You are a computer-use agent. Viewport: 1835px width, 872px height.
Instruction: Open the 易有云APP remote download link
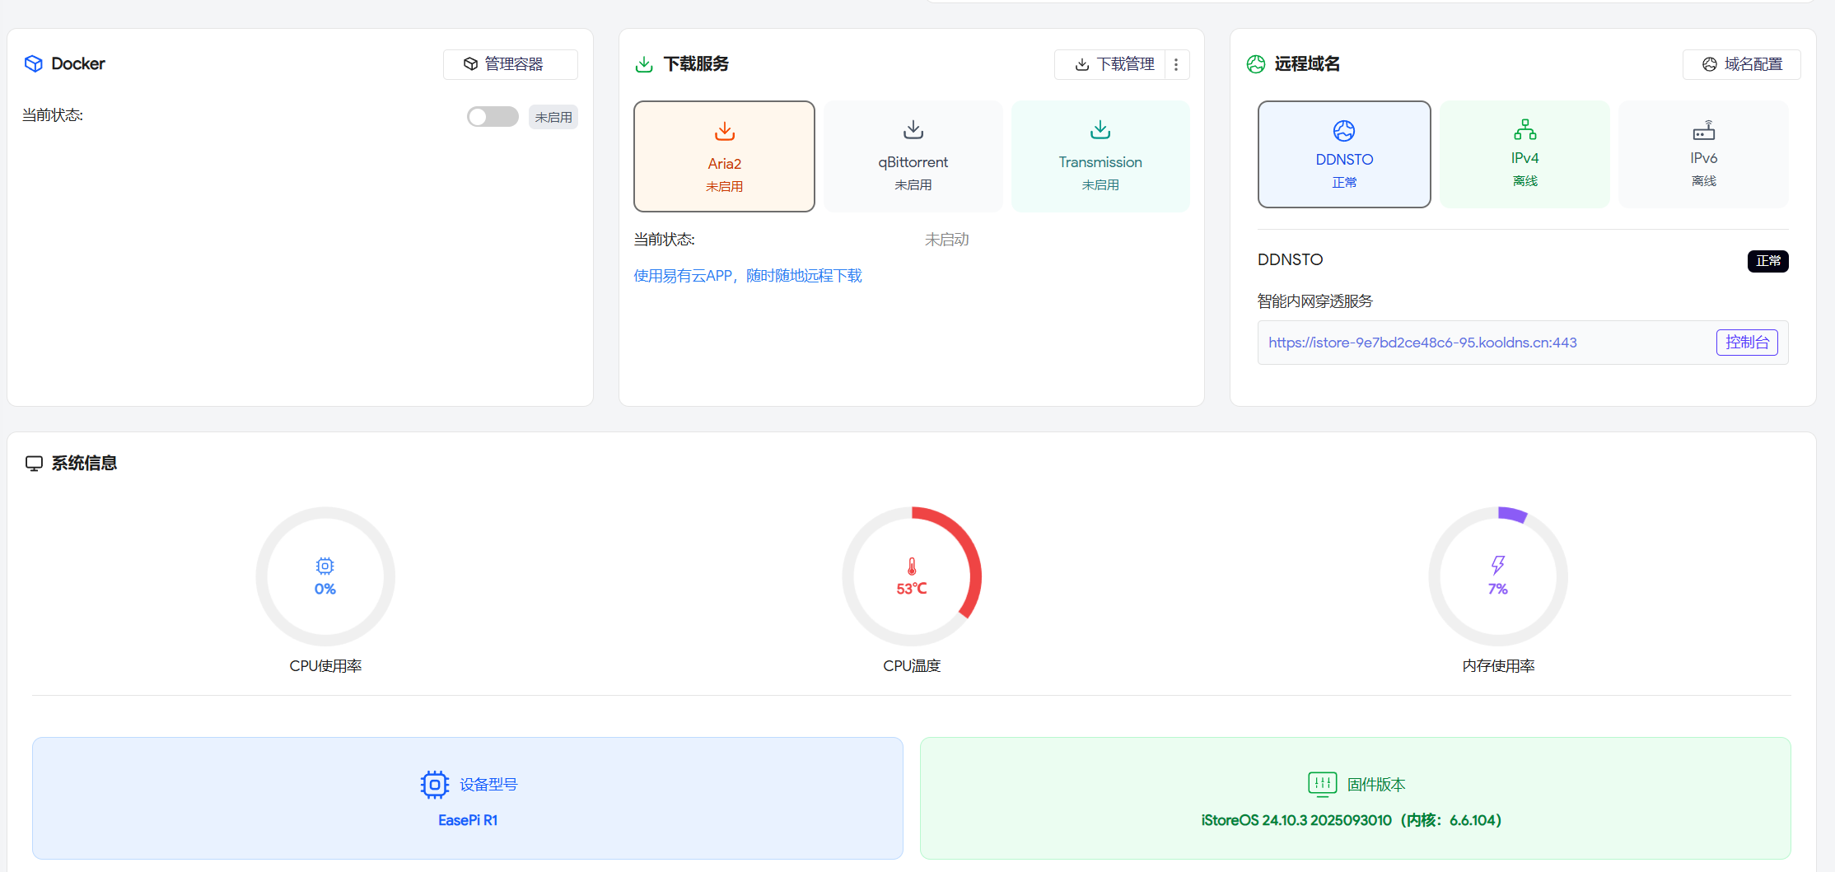(x=747, y=276)
